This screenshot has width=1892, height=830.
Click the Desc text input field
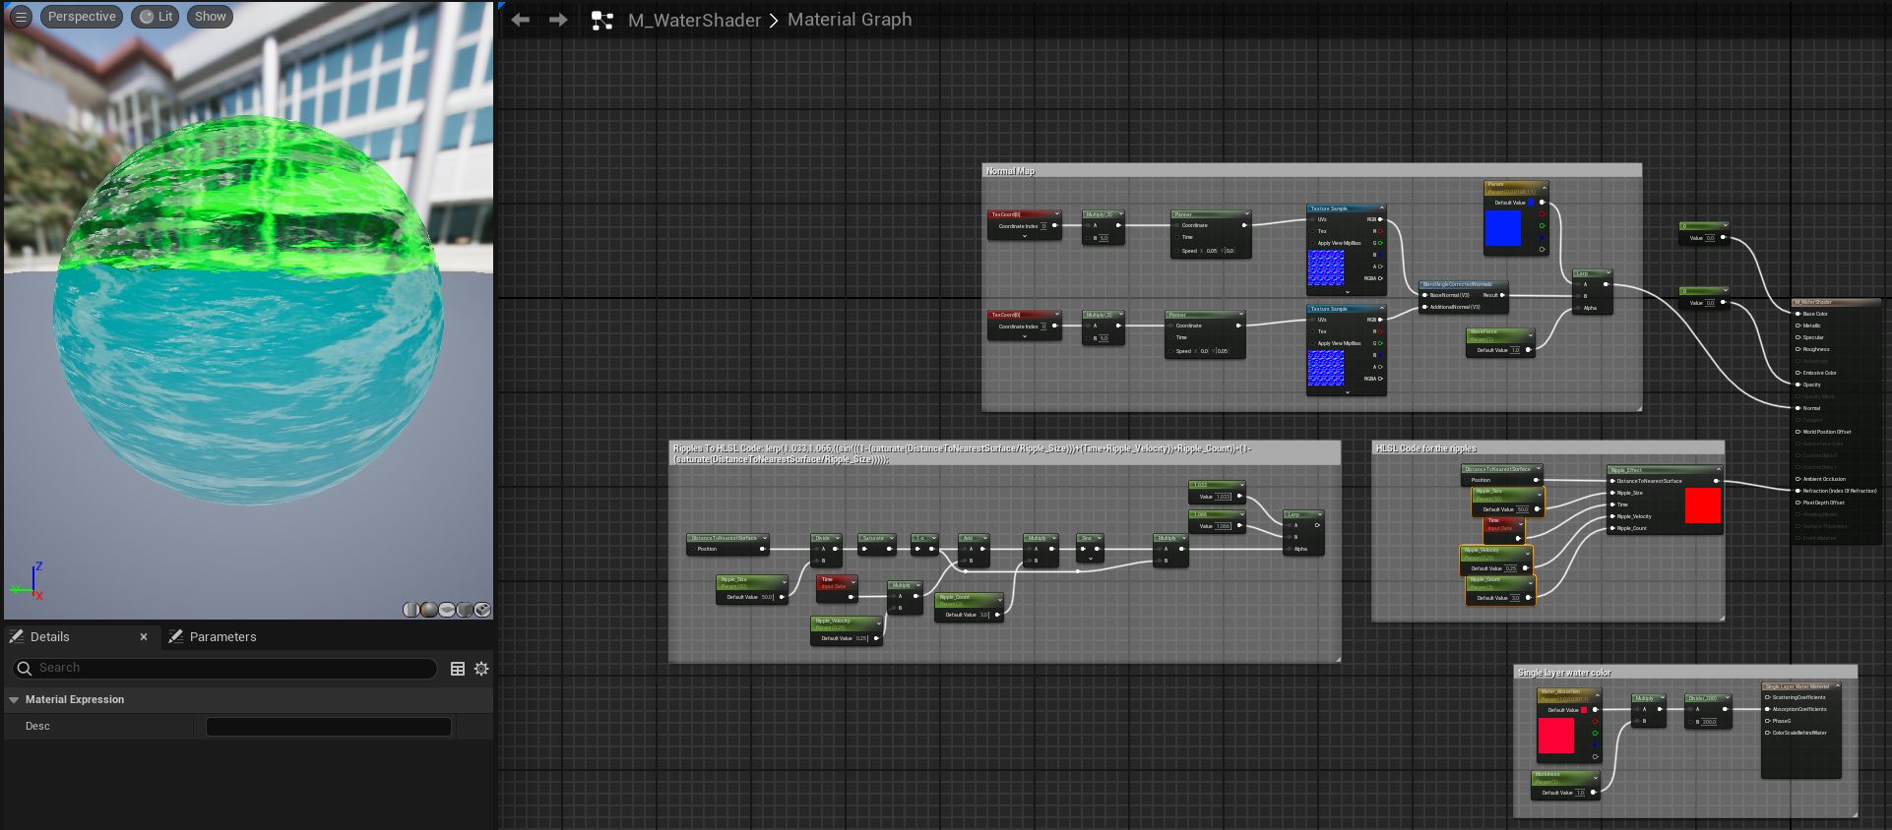click(x=328, y=727)
